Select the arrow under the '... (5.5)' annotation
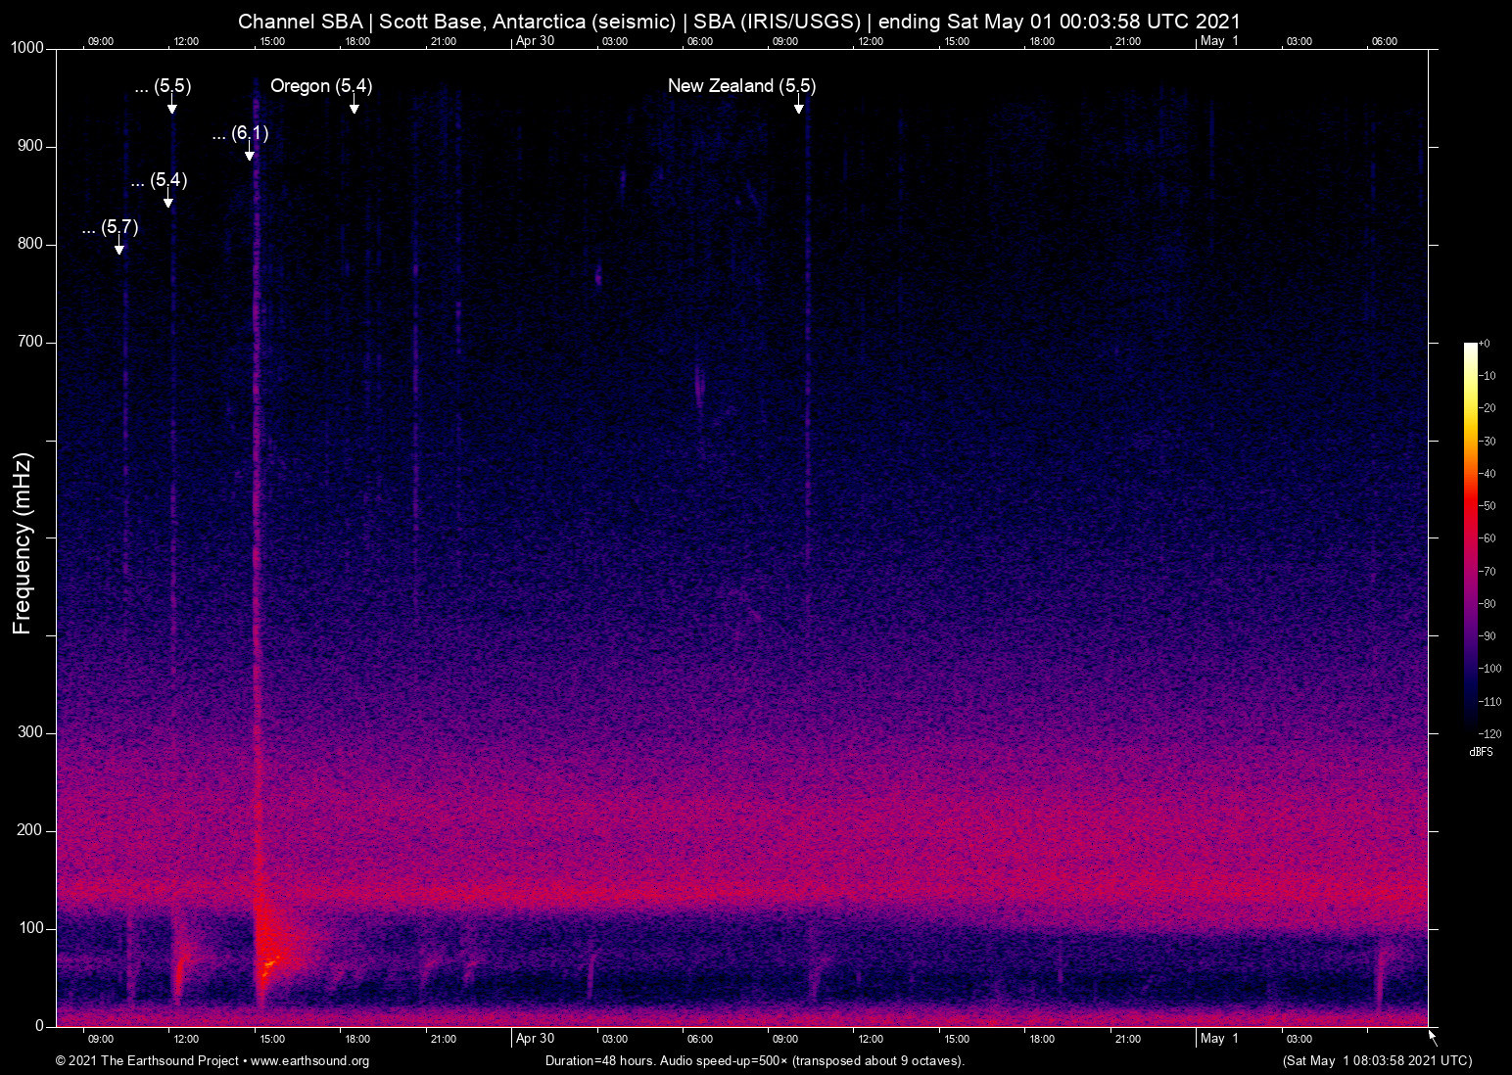The image size is (1512, 1075). pos(171,106)
